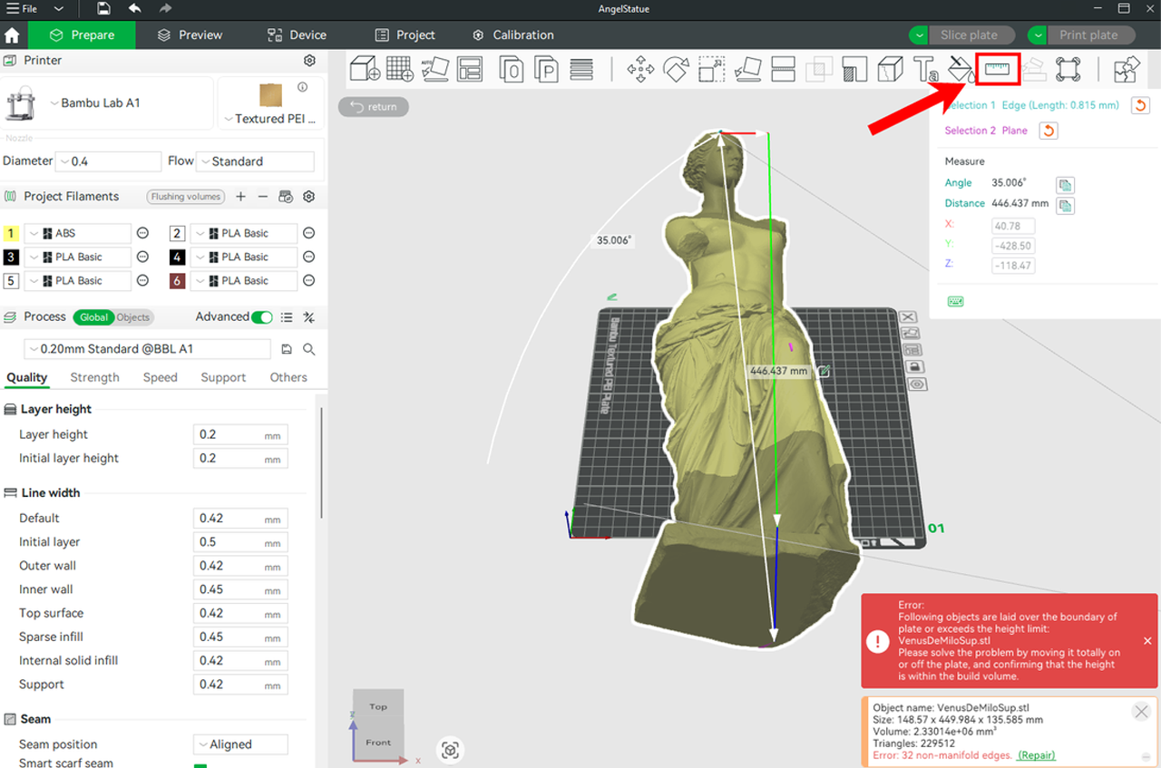
Task: Select the Lay on face tool
Action: coord(747,69)
